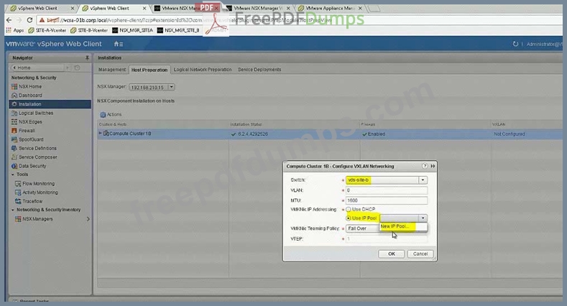
Task: Open SITE-B-Vcenter bookmark
Action: (x=89, y=30)
